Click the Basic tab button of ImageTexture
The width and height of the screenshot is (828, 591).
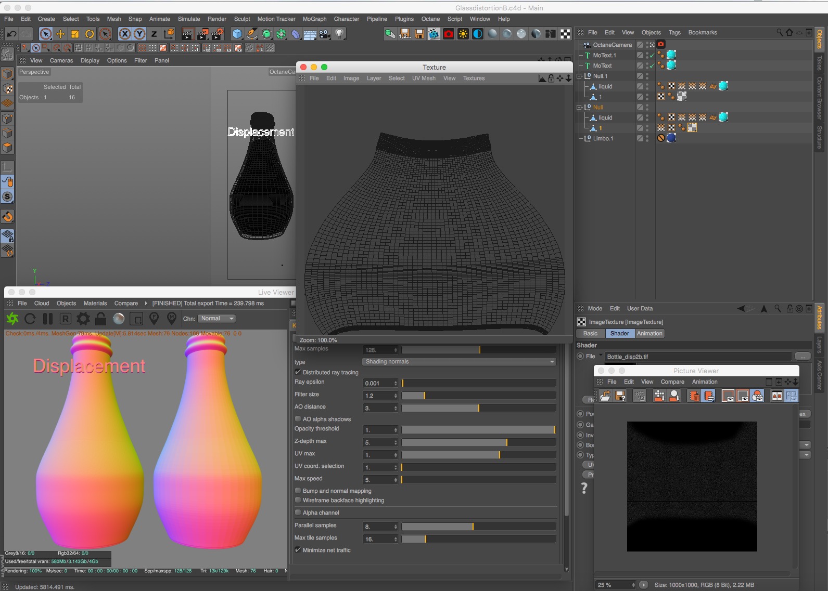(x=590, y=334)
